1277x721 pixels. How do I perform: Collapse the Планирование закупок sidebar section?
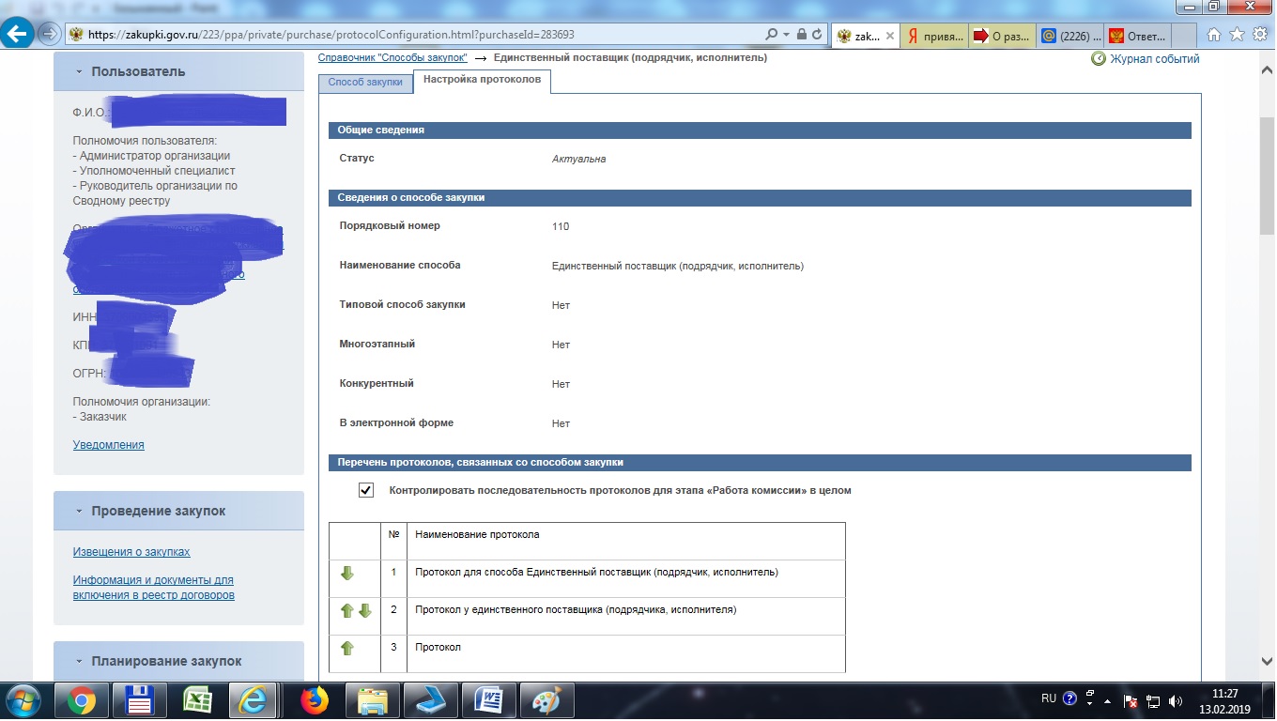click(80, 662)
